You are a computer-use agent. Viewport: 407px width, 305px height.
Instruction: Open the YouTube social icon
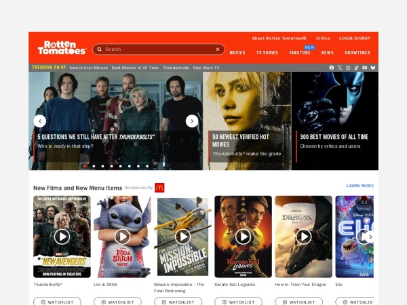click(365, 68)
